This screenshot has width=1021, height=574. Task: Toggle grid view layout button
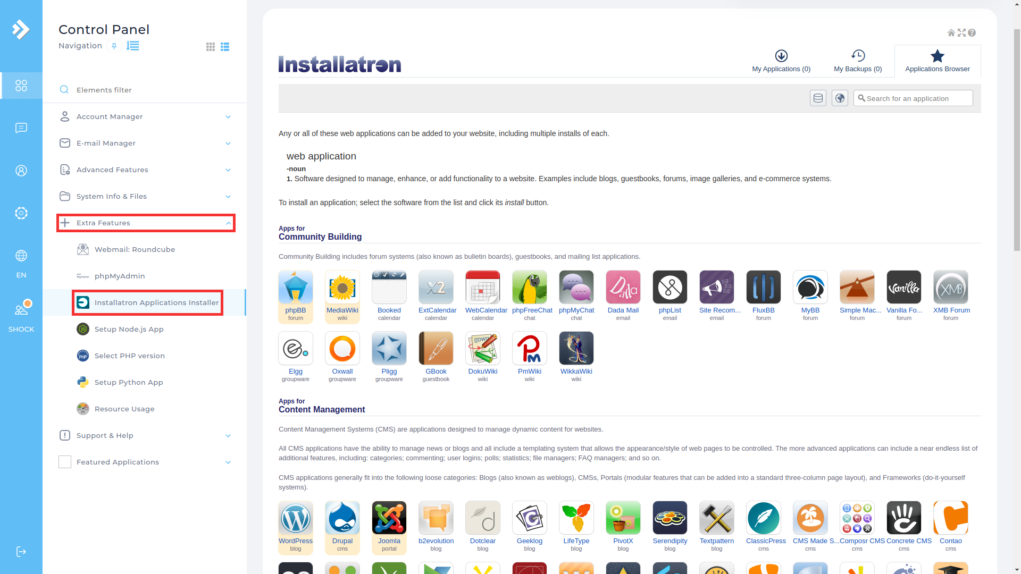point(211,46)
